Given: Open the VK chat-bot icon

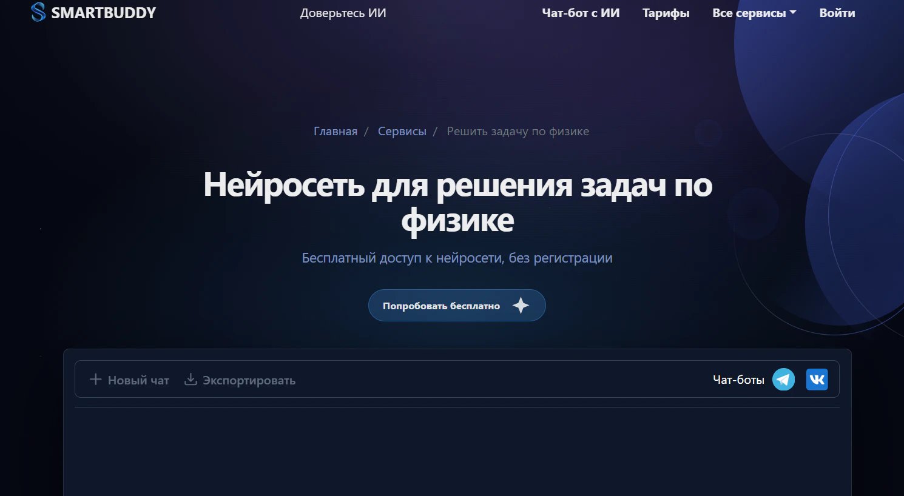Looking at the screenshot, I should (x=817, y=380).
